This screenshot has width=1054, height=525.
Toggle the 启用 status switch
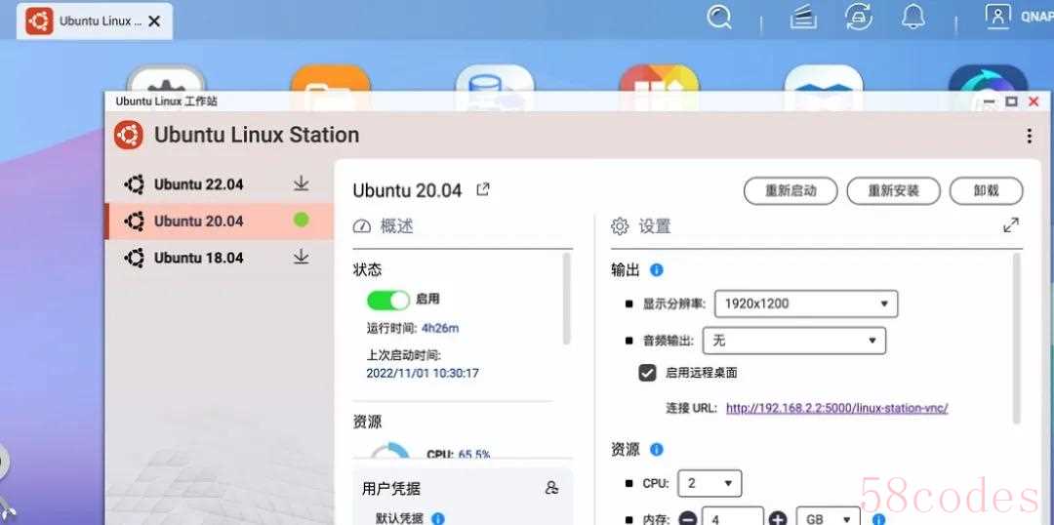click(x=387, y=300)
